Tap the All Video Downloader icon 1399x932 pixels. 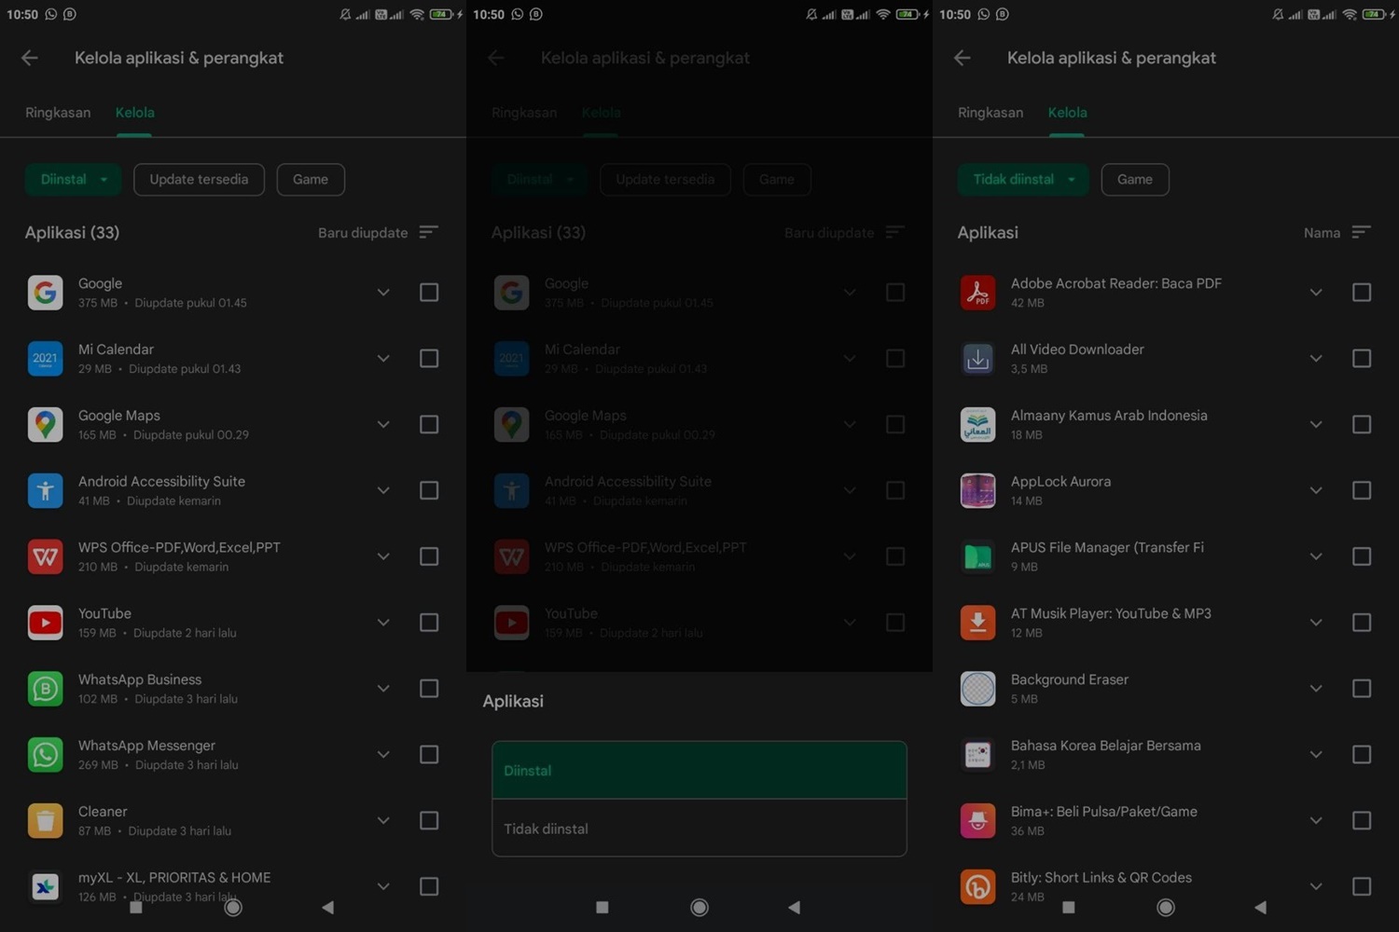[977, 359]
